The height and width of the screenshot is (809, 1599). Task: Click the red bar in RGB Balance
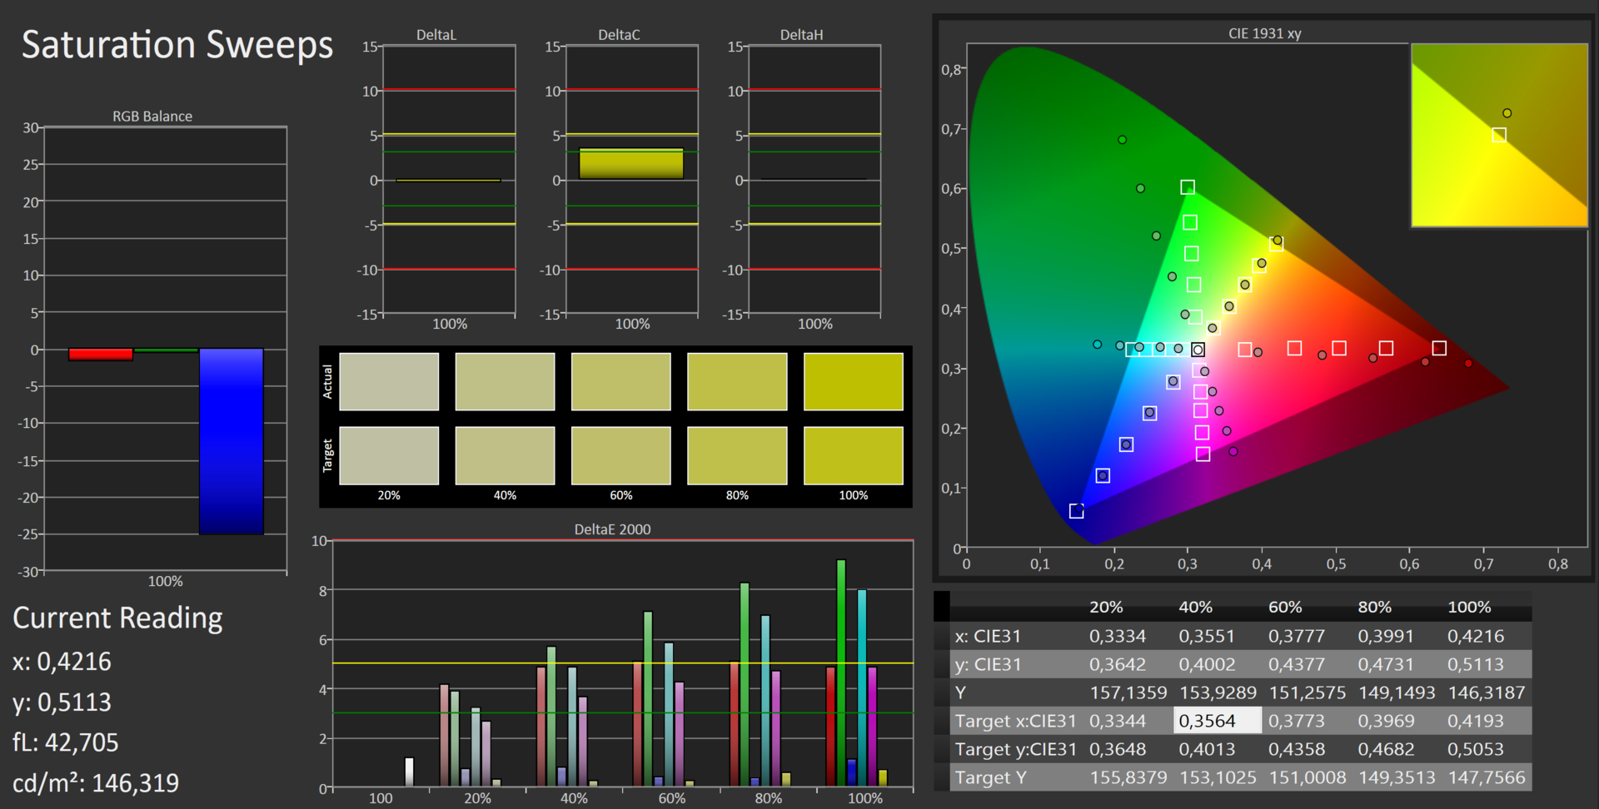point(101,355)
